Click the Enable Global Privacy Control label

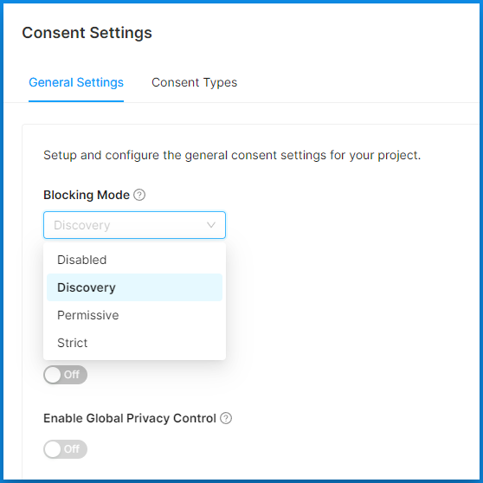130,418
